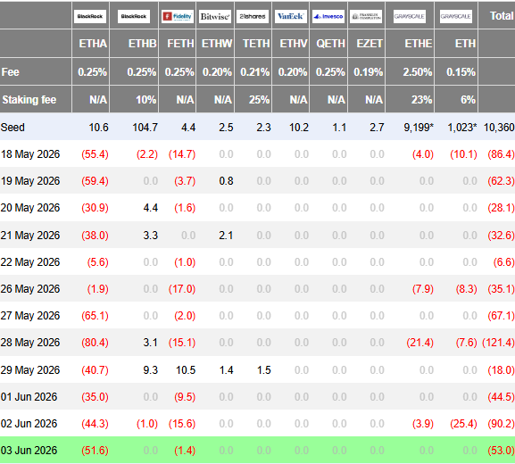
Task: Click the 02 Jun 2026 date
Action: (29, 424)
